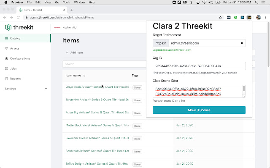The height and width of the screenshot is (168, 270).
Task: Open the Lavender Cream Artisan item
Action: coord(97,138)
